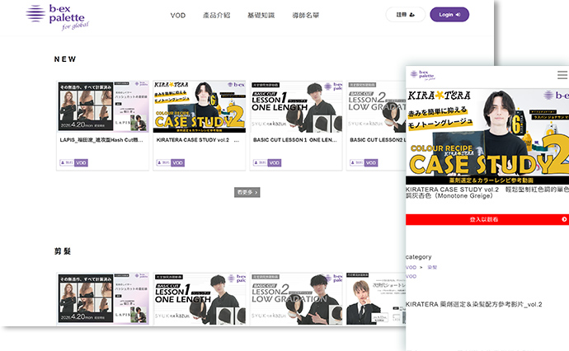
Task: Open the 產品介紹 menu item
Action: (x=216, y=15)
